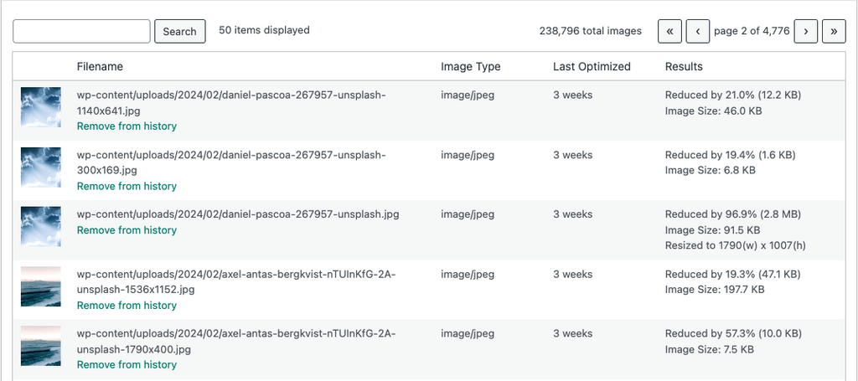Jump to last page of images

(834, 31)
